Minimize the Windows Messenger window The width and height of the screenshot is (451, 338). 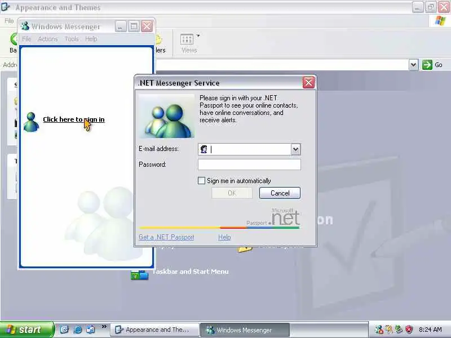click(121, 26)
